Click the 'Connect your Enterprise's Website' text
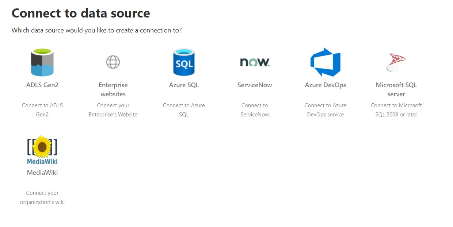This screenshot has width=453, height=227. [x=113, y=109]
